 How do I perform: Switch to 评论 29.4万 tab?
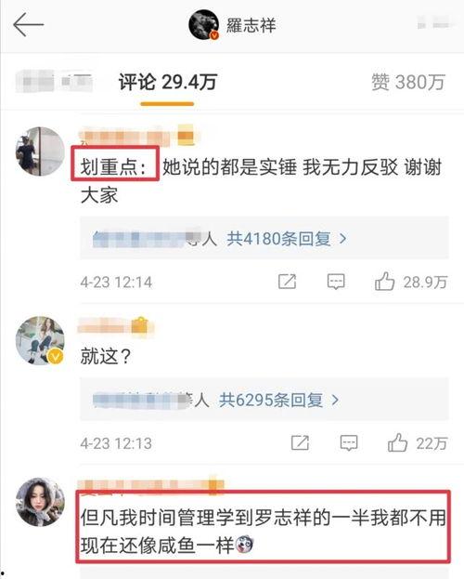(167, 82)
